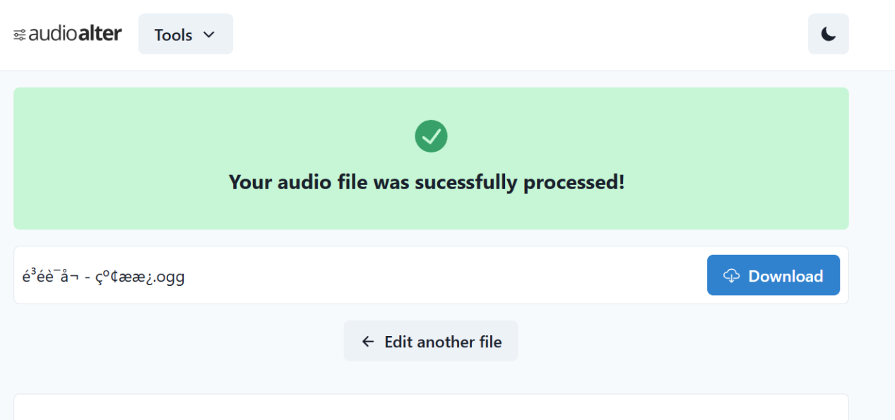Open the audioalter home wordmark link
Image resolution: width=895 pixels, height=420 pixels.
[68, 34]
